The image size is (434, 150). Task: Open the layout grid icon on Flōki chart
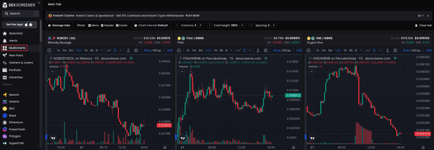coord(266,50)
